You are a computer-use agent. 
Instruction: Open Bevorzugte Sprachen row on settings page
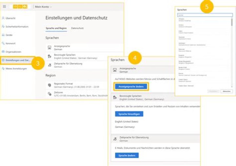[x=84, y=56]
